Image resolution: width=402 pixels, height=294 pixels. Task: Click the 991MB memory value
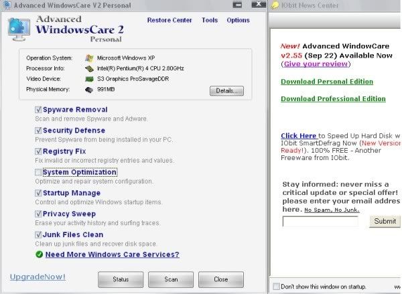click(x=106, y=90)
